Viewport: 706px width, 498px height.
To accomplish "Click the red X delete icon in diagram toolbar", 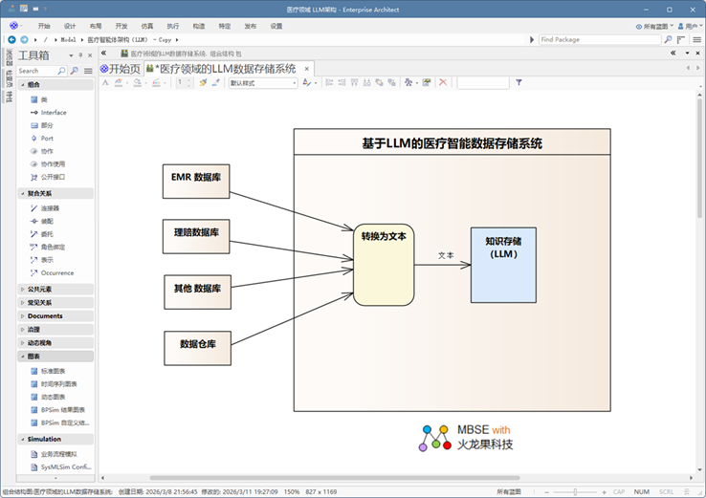I will click(x=442, y=83).
